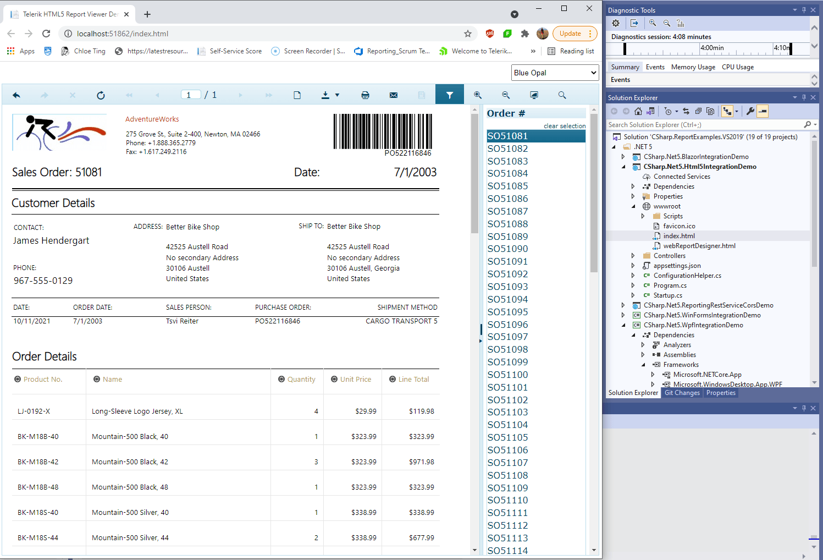
Task: Open the Git Changes tab
Action: pyautogui.click(x=682, y=393)
